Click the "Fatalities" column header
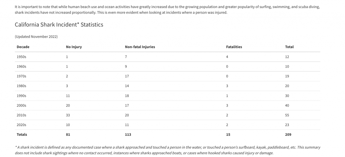Image resolution: width=345 pixels, height=157 pixels. 234,47
